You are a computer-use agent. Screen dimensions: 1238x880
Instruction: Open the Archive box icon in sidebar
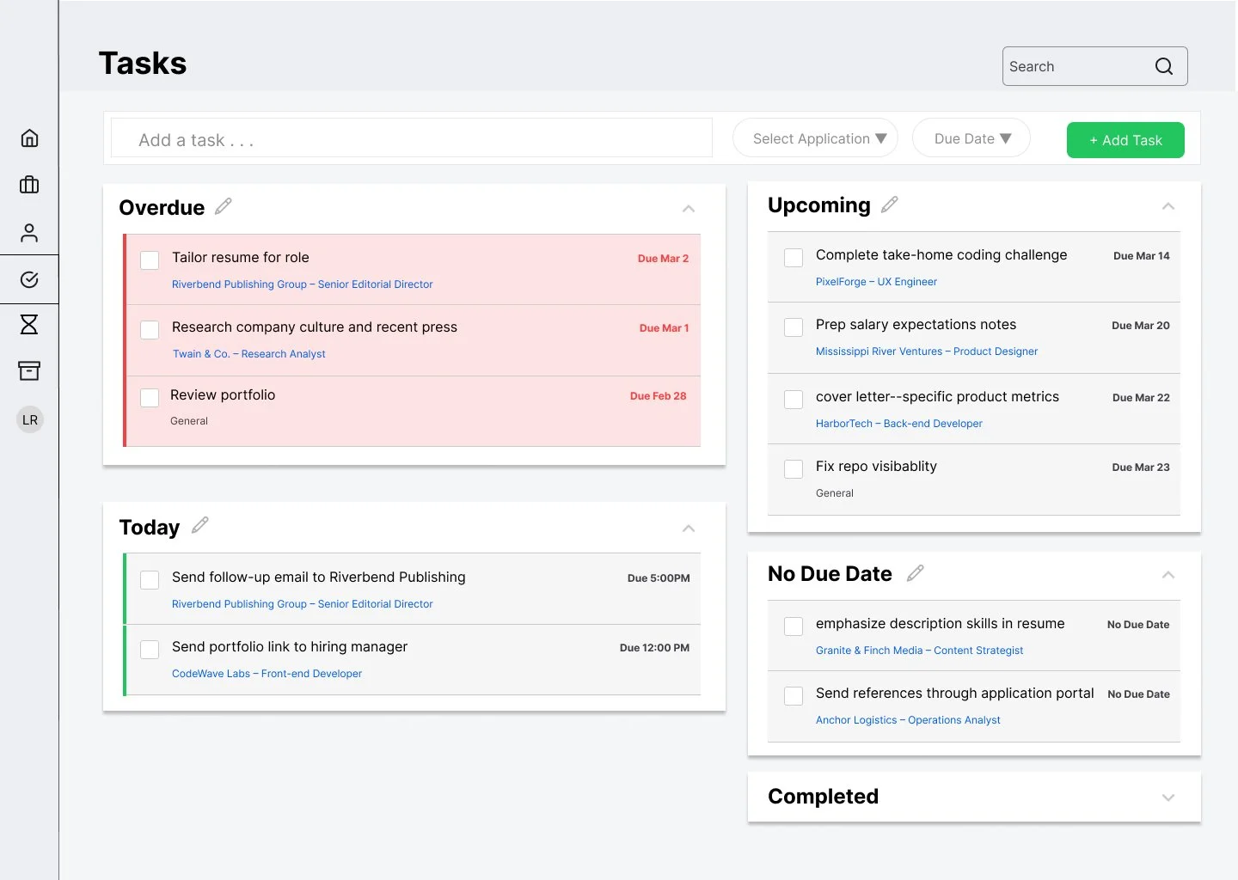point(29,370)
